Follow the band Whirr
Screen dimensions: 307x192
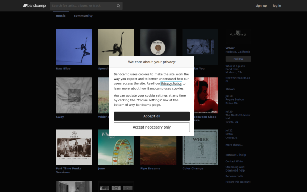pos(238,59)
